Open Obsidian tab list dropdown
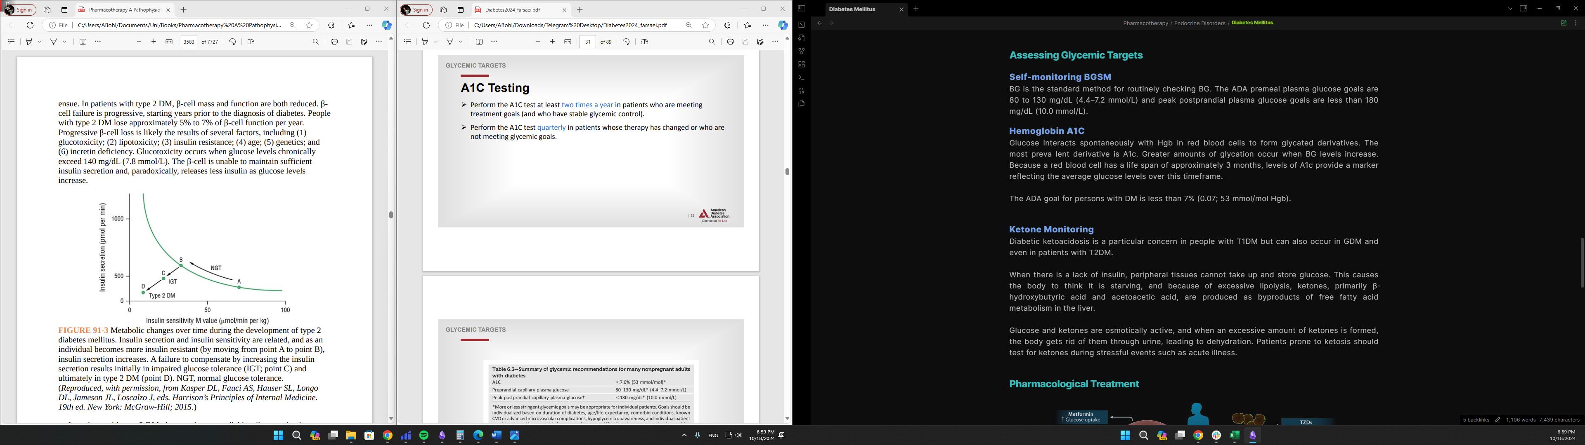1585x445 pixels. pyautogui.click(x=1510, y=9)
